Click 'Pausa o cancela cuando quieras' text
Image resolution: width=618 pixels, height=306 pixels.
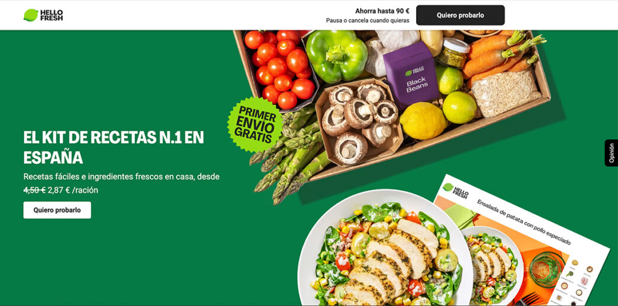click(368, 21)
